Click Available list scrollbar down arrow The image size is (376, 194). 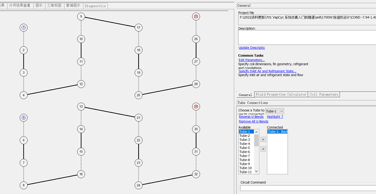(256, 171)
